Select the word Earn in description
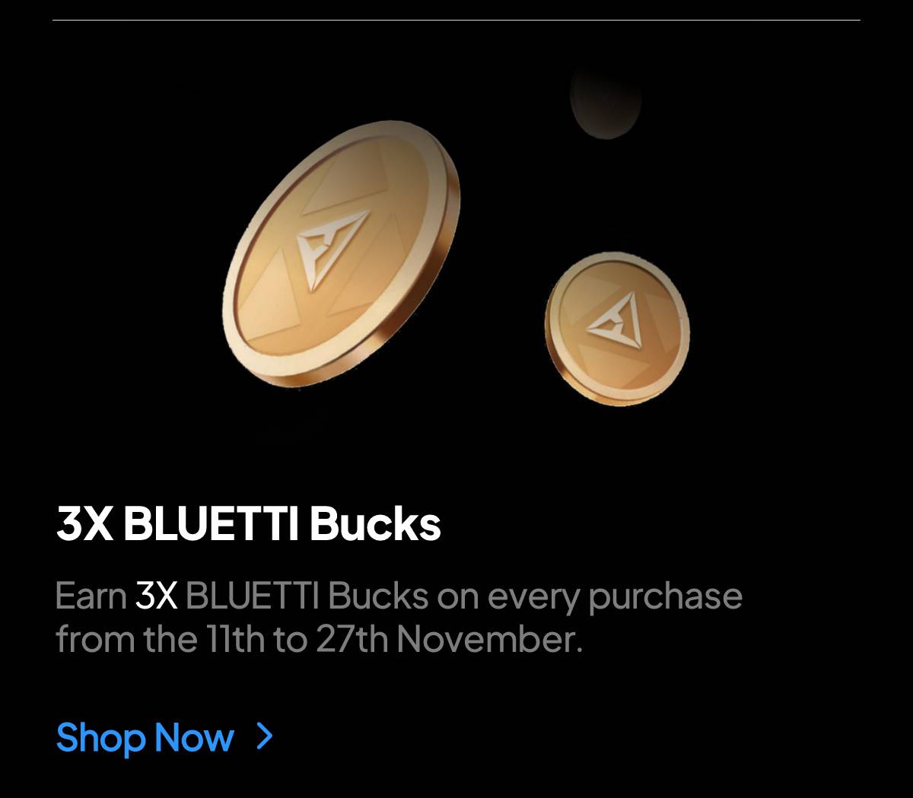 (x=91, y=596)
